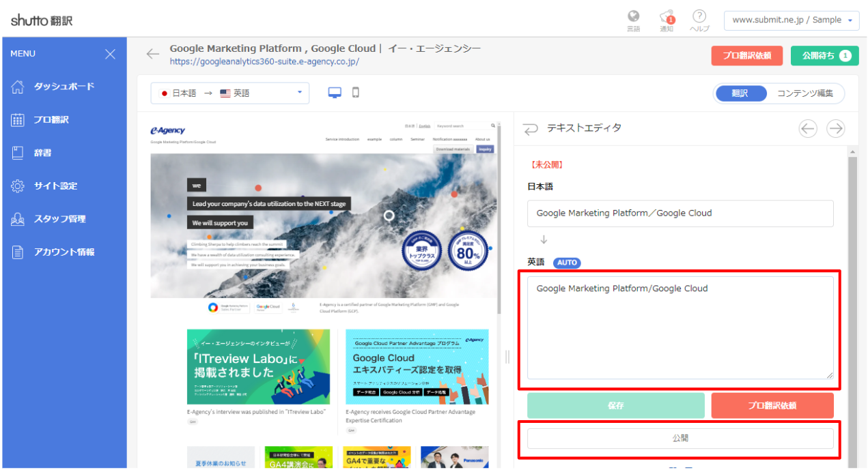The image size is (868, 472).
Task: Click the panel splitter handle between preview and editor
Action: pos(507,357)
